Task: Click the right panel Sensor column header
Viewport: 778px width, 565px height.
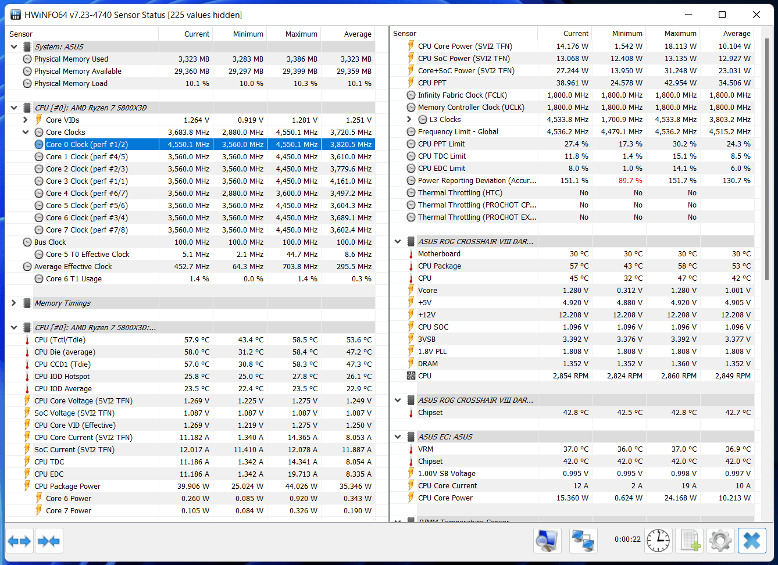Action: pyautogui.click(x=463, y=33)
